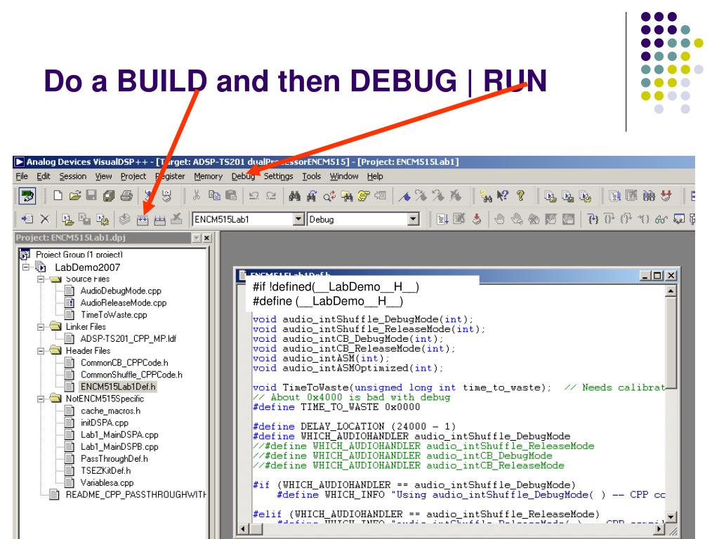The height and width of the screenshot is (539, 719).
Task: Click the Save All icon
Action: pyautogui.click(x=109, y=196)
